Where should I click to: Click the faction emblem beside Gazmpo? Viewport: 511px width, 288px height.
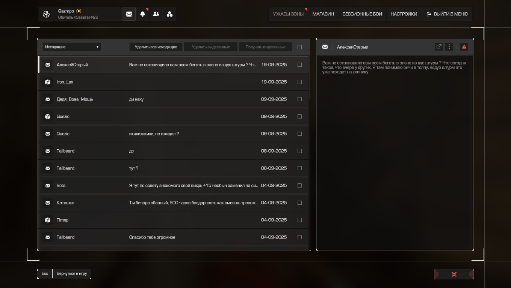(46, 14)
